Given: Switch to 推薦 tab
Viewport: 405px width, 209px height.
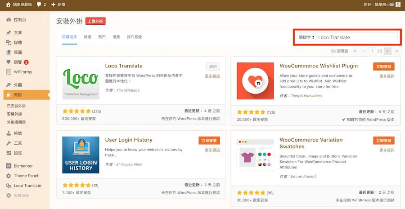Looking at the screenshot, I should click(116, 37).
